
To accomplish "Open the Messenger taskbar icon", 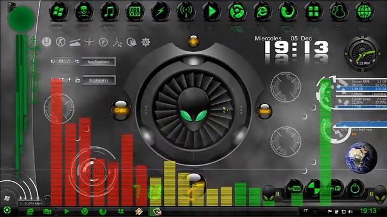I will (121, 212).
